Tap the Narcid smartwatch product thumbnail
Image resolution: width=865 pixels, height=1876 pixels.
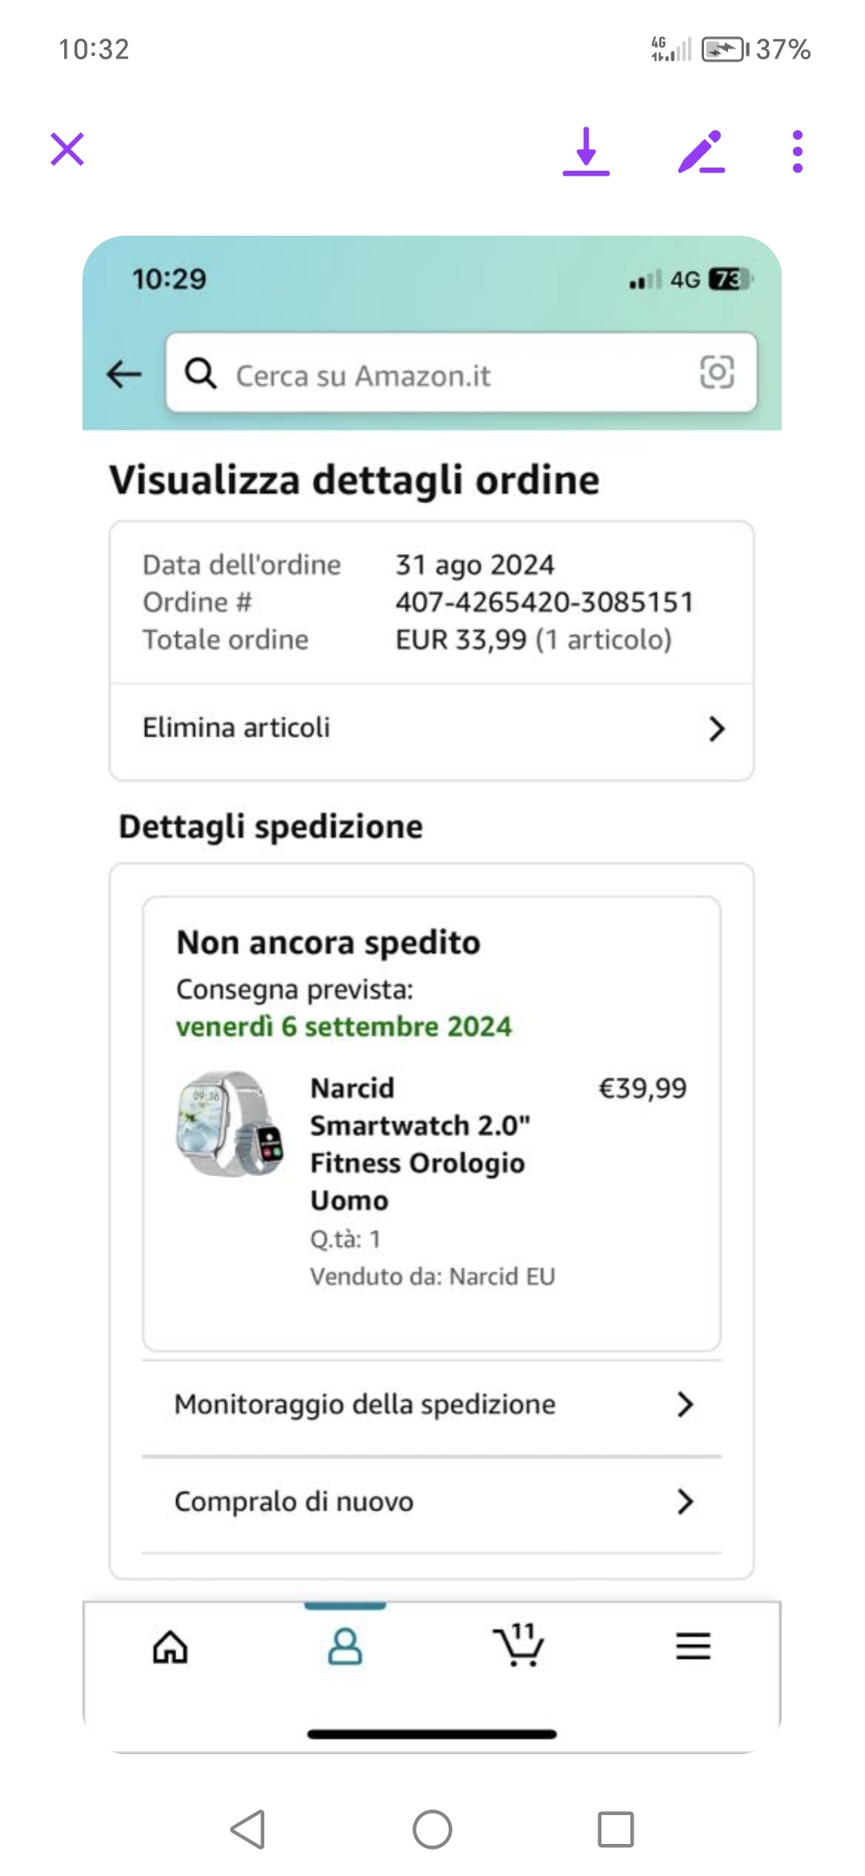coord(230,1123)
